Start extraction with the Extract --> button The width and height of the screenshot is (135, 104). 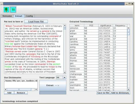(53, 85)
